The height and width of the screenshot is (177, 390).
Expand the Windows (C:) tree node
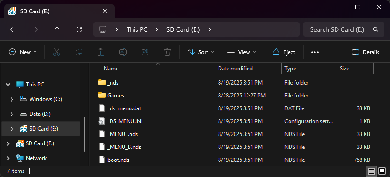click(x=12, y=99)
